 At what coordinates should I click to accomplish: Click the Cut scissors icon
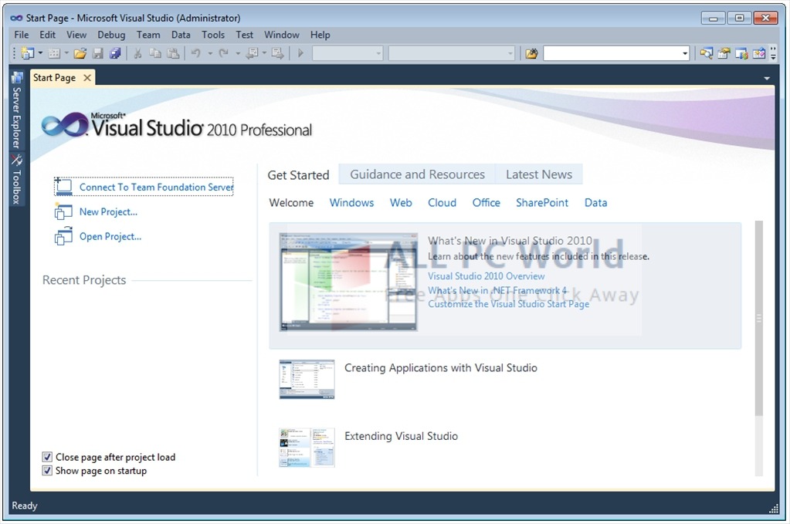[x=137, y=52]
